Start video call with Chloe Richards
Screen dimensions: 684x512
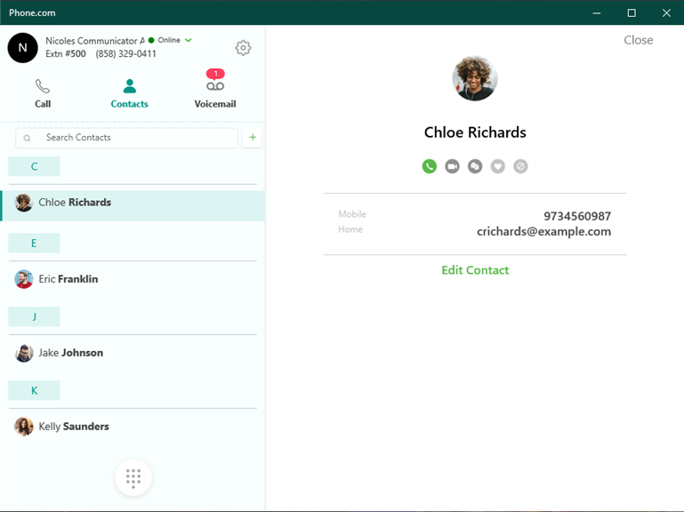pyautogui.click(x=452, y=166)
